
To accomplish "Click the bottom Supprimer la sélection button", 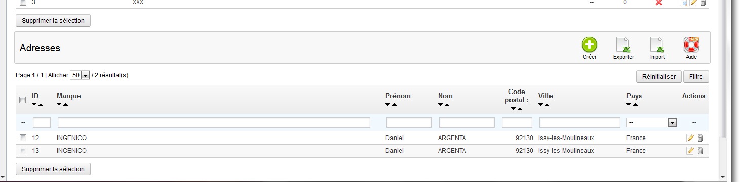I will tap(53, 169).
